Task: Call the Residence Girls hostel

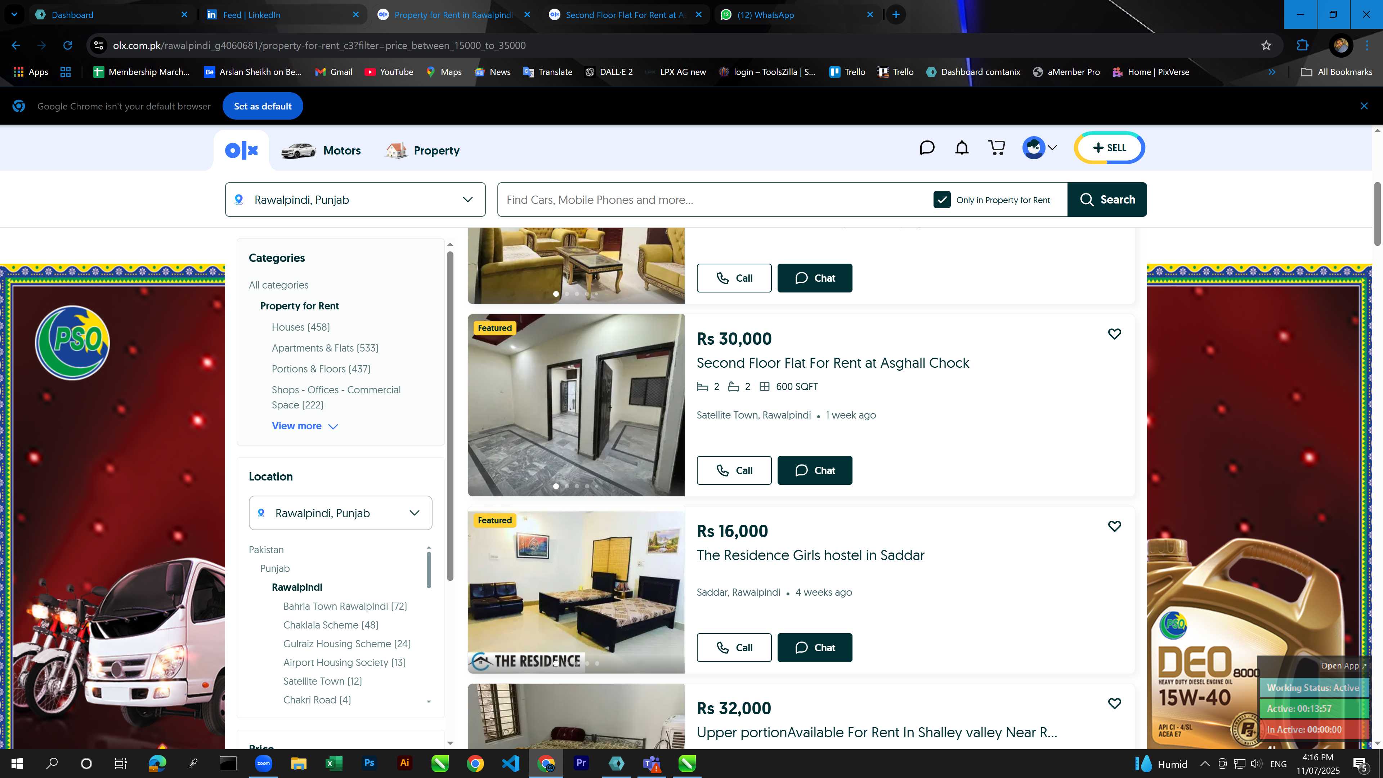Action: tap(734, 648)
